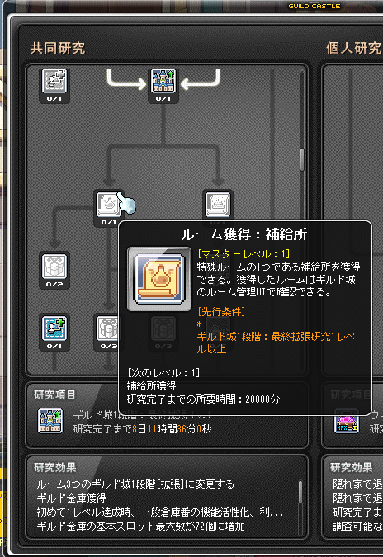Click the MAX potion icon in personal research

pyautogui.click(x=347, y=422)
